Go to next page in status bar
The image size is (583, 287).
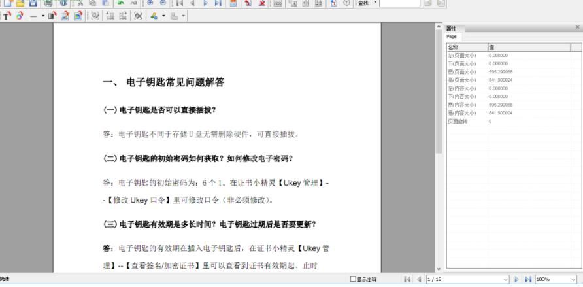[516, 279]
